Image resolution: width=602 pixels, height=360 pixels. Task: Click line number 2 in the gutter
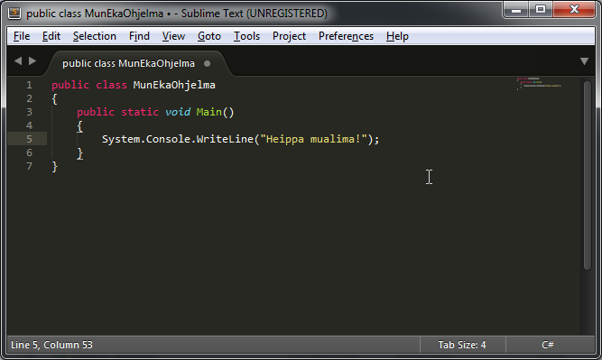tap(29, 98)
